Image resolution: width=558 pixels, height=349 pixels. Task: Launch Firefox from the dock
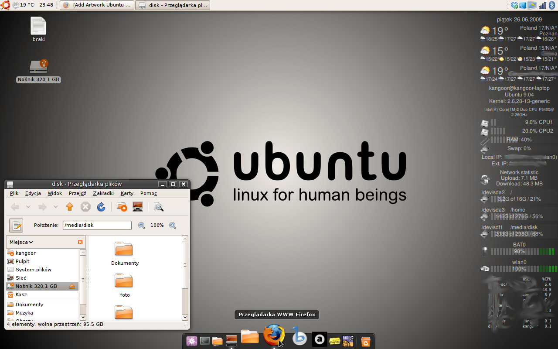click(274, 335)
